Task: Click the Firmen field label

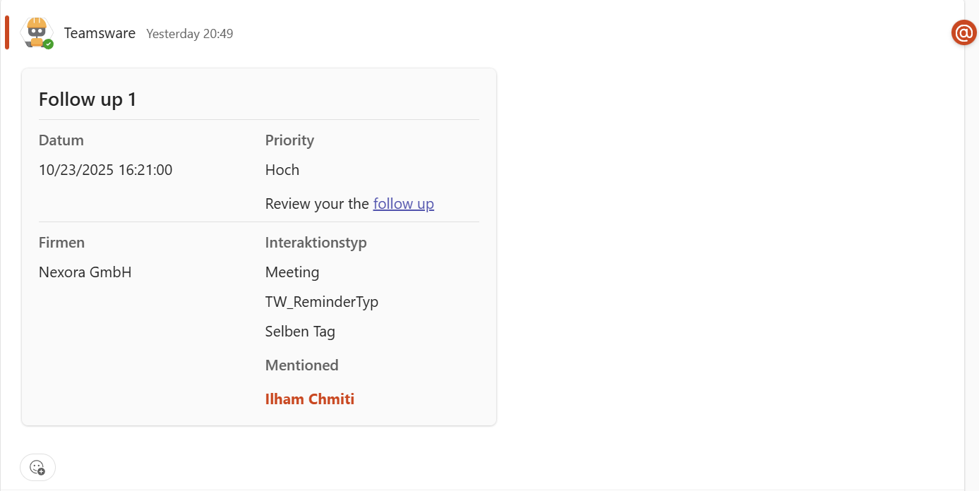Action: [61, 243]
